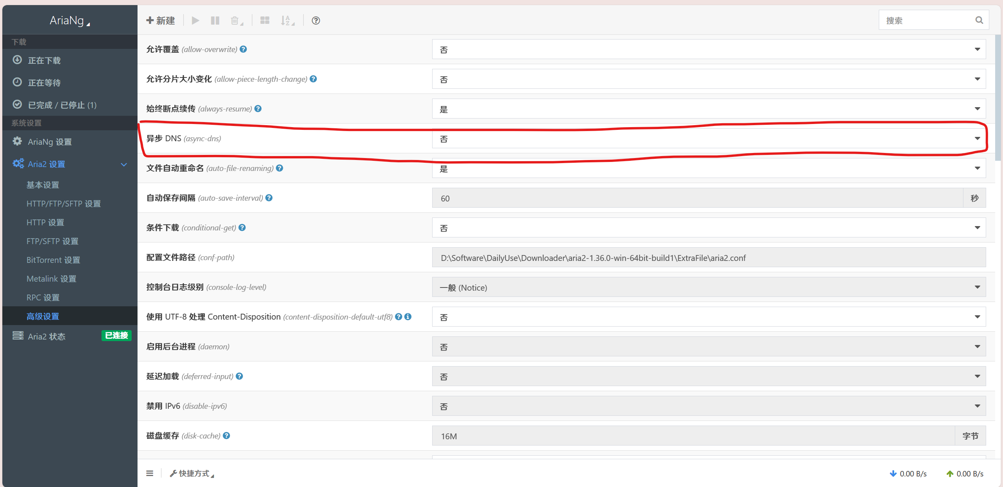Open RPC settings
This screenshot has height=487, width=1003.
[43, 297]
